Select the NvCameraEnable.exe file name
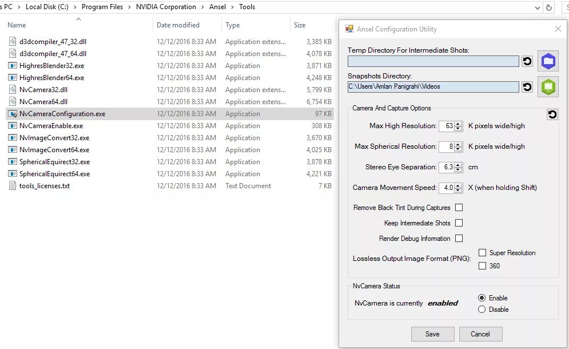The image size is (569, 349). [x=51, y=126]
